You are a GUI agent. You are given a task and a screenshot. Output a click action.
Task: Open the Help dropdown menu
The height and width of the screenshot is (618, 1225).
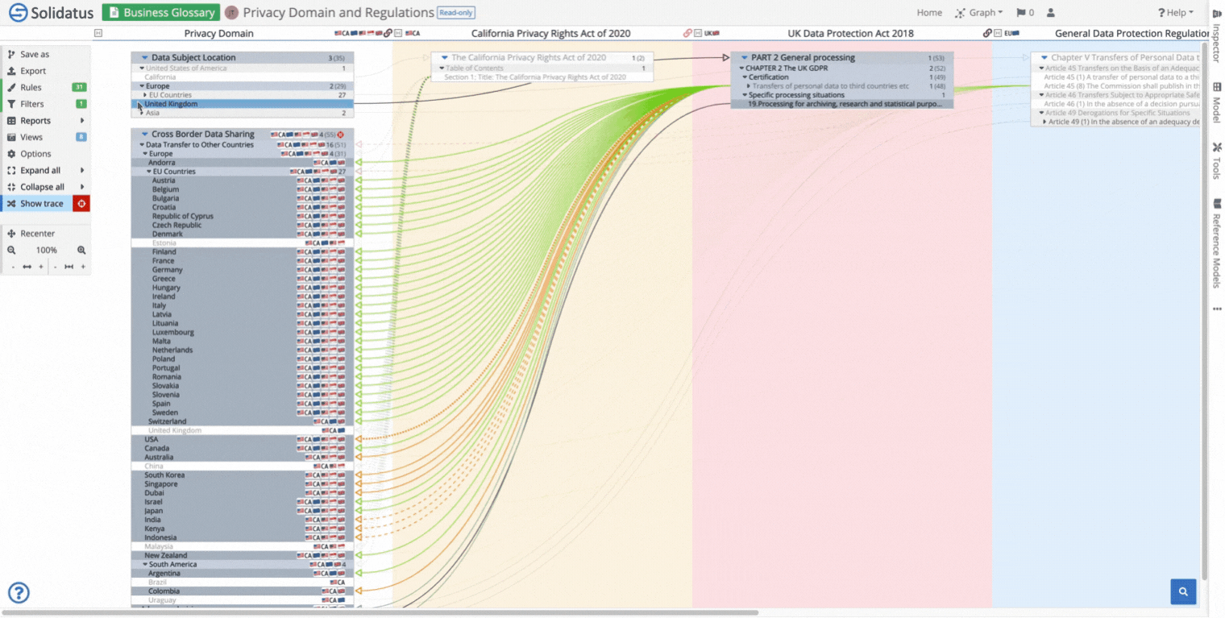[1176, 13]
